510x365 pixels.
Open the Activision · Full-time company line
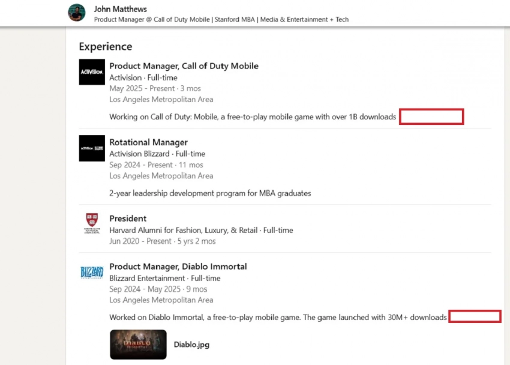(x=143, y=77)
